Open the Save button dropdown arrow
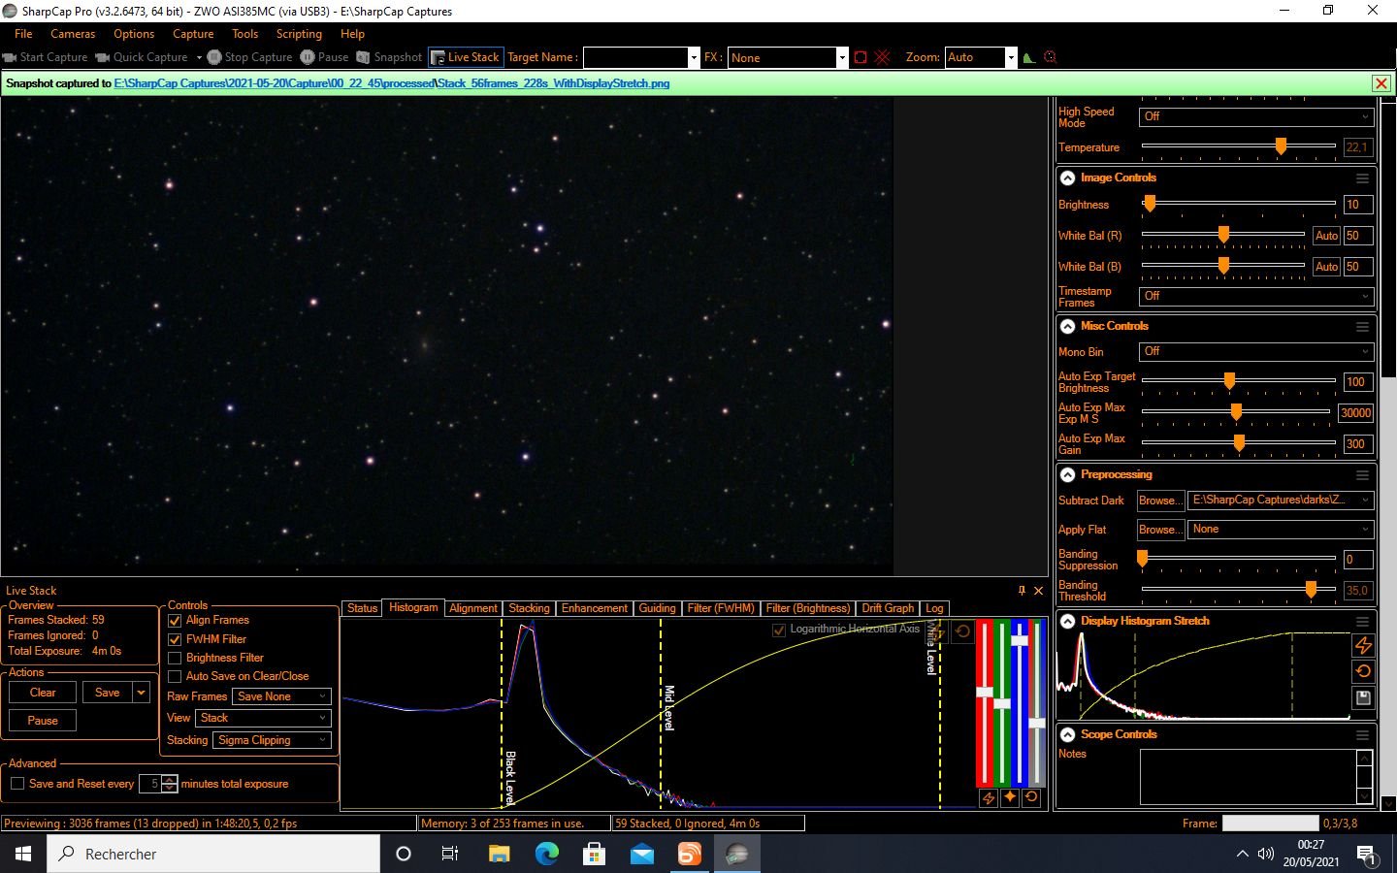This screenshot has height=873, width=1397. pyautogui.click(x=142, y=693)
